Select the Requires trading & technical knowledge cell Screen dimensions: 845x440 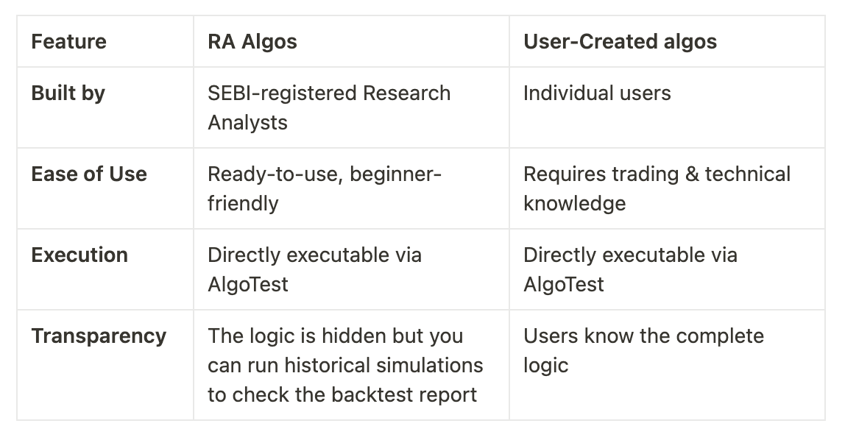(x=657, y=188)
